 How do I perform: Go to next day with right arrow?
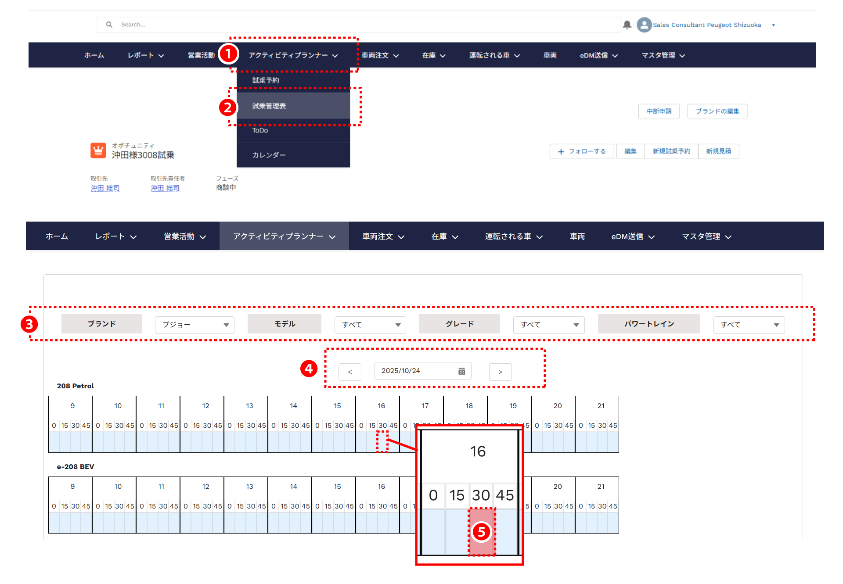pos(500,372)
